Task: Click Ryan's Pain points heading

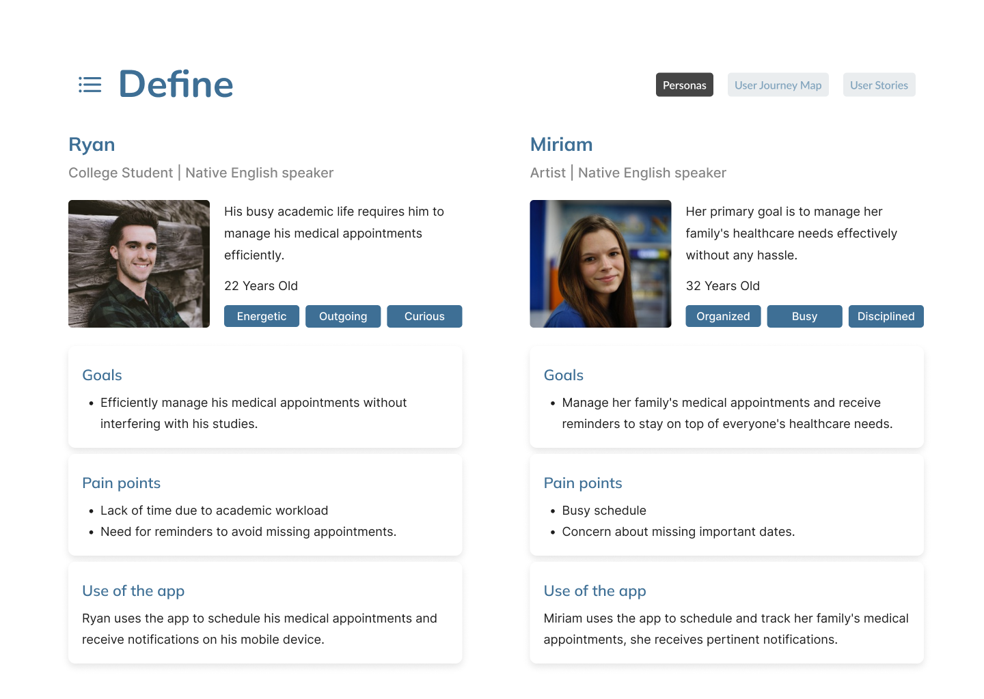Action: (x=121, y=483)
